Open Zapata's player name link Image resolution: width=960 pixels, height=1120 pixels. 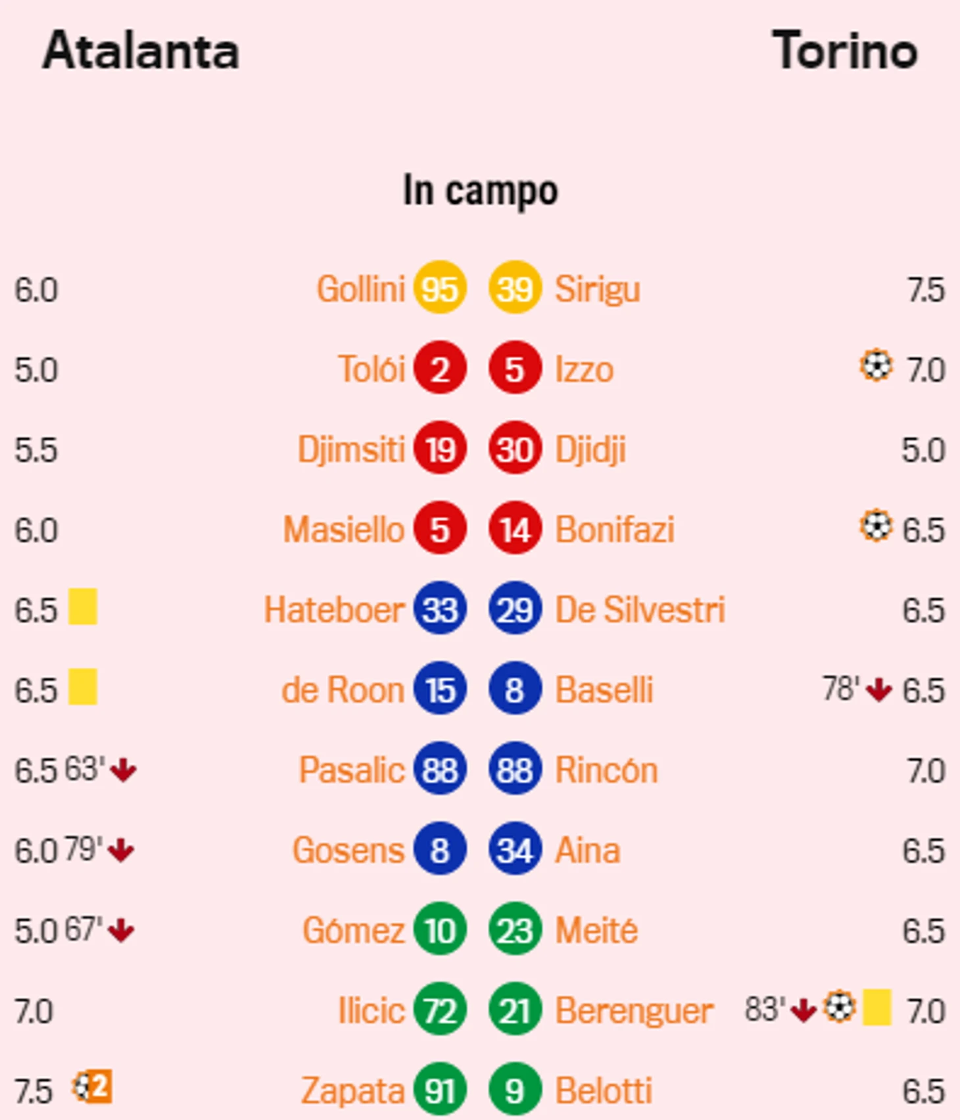(x=353, y=1090)
